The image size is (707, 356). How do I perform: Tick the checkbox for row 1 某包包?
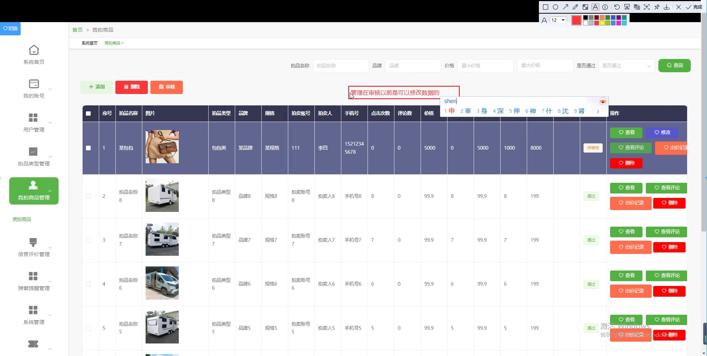coord(88,148)
